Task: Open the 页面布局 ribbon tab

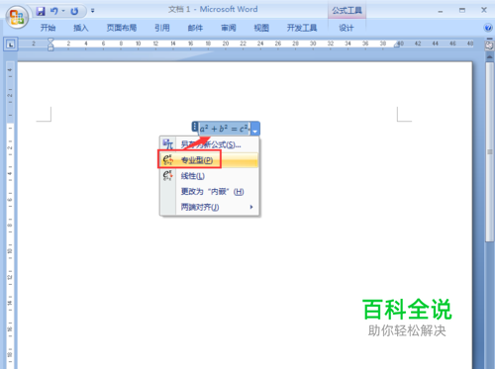Action: [122, 28]
